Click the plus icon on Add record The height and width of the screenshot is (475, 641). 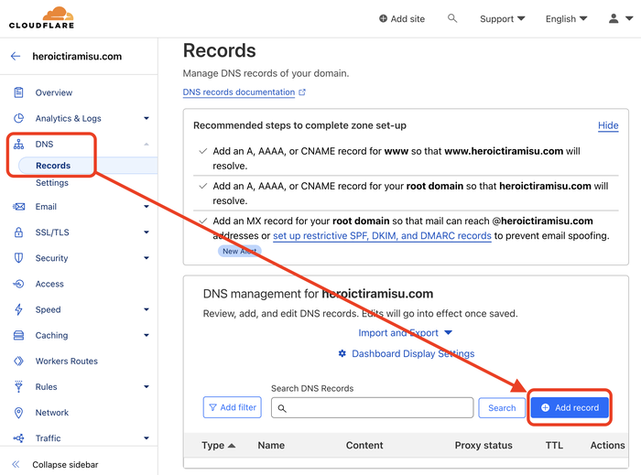546,407
